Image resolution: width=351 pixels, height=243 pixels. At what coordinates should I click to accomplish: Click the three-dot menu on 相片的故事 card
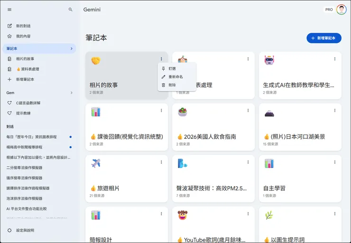click(x=161, y=59)
